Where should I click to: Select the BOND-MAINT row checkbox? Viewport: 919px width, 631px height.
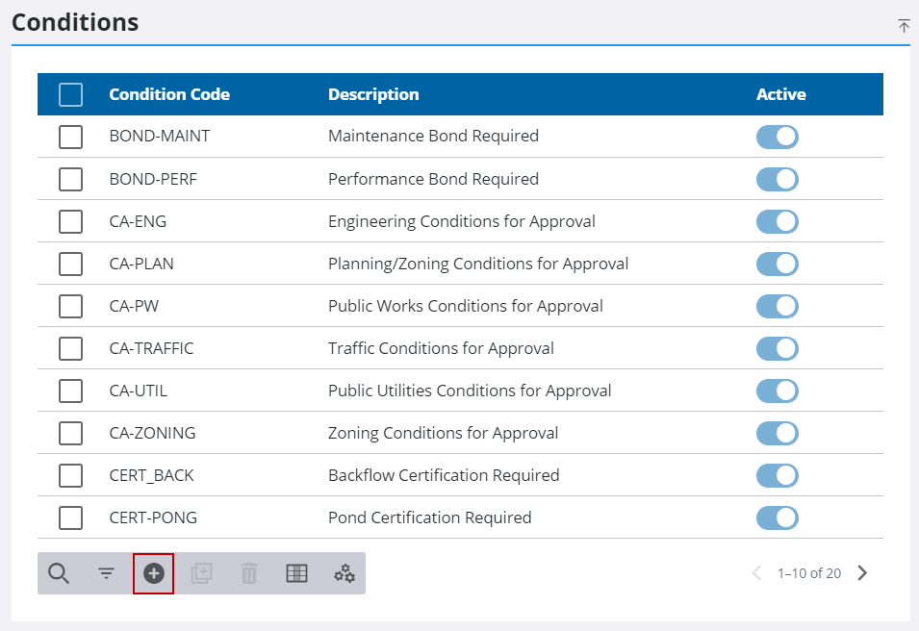tap(70, 137)
